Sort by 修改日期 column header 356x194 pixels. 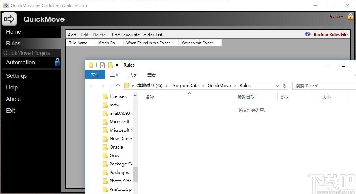[x=246, y=97]
